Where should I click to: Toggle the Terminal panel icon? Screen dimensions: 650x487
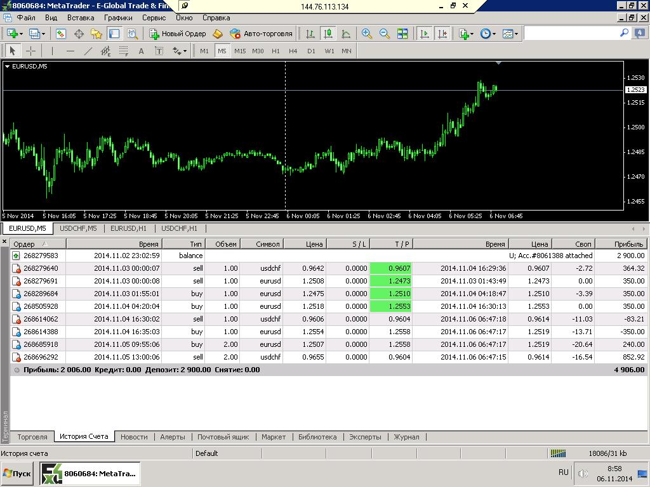[114, 34]
